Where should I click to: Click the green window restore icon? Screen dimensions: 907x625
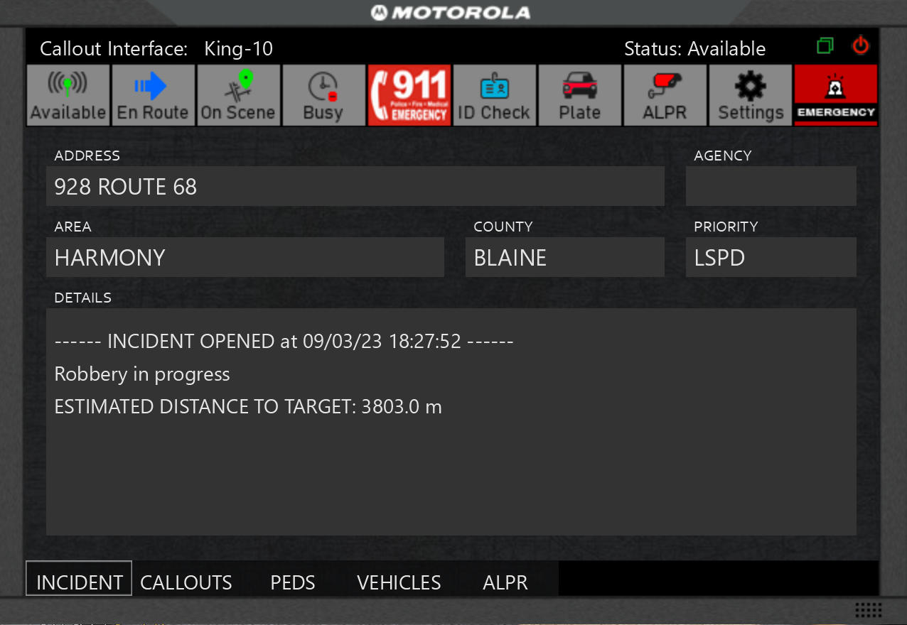pos(825,46)
